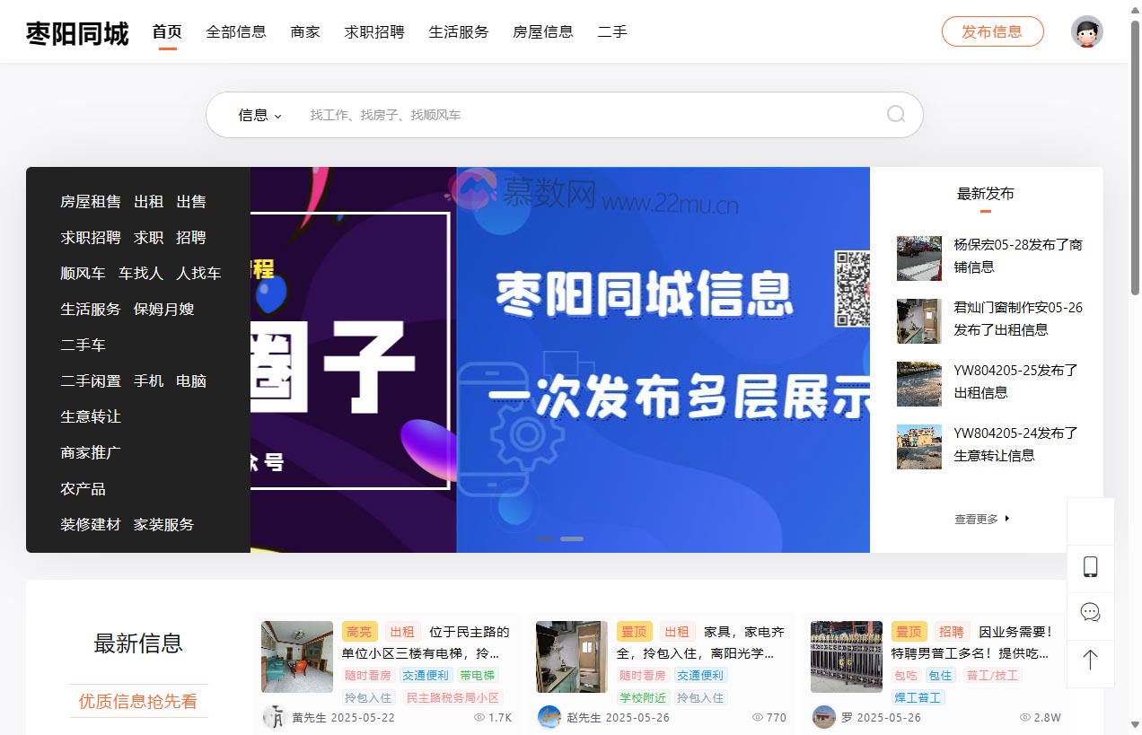Screen dimensions: 1142x735
Task: Click the 发布信息 button
Action: [992, 31]
